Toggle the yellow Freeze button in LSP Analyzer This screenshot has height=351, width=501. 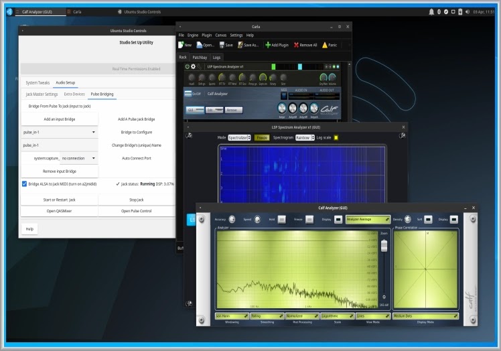[262, 137]
